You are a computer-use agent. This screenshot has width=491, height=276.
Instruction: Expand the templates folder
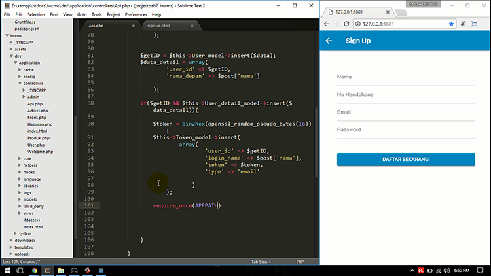pos(11,247)
